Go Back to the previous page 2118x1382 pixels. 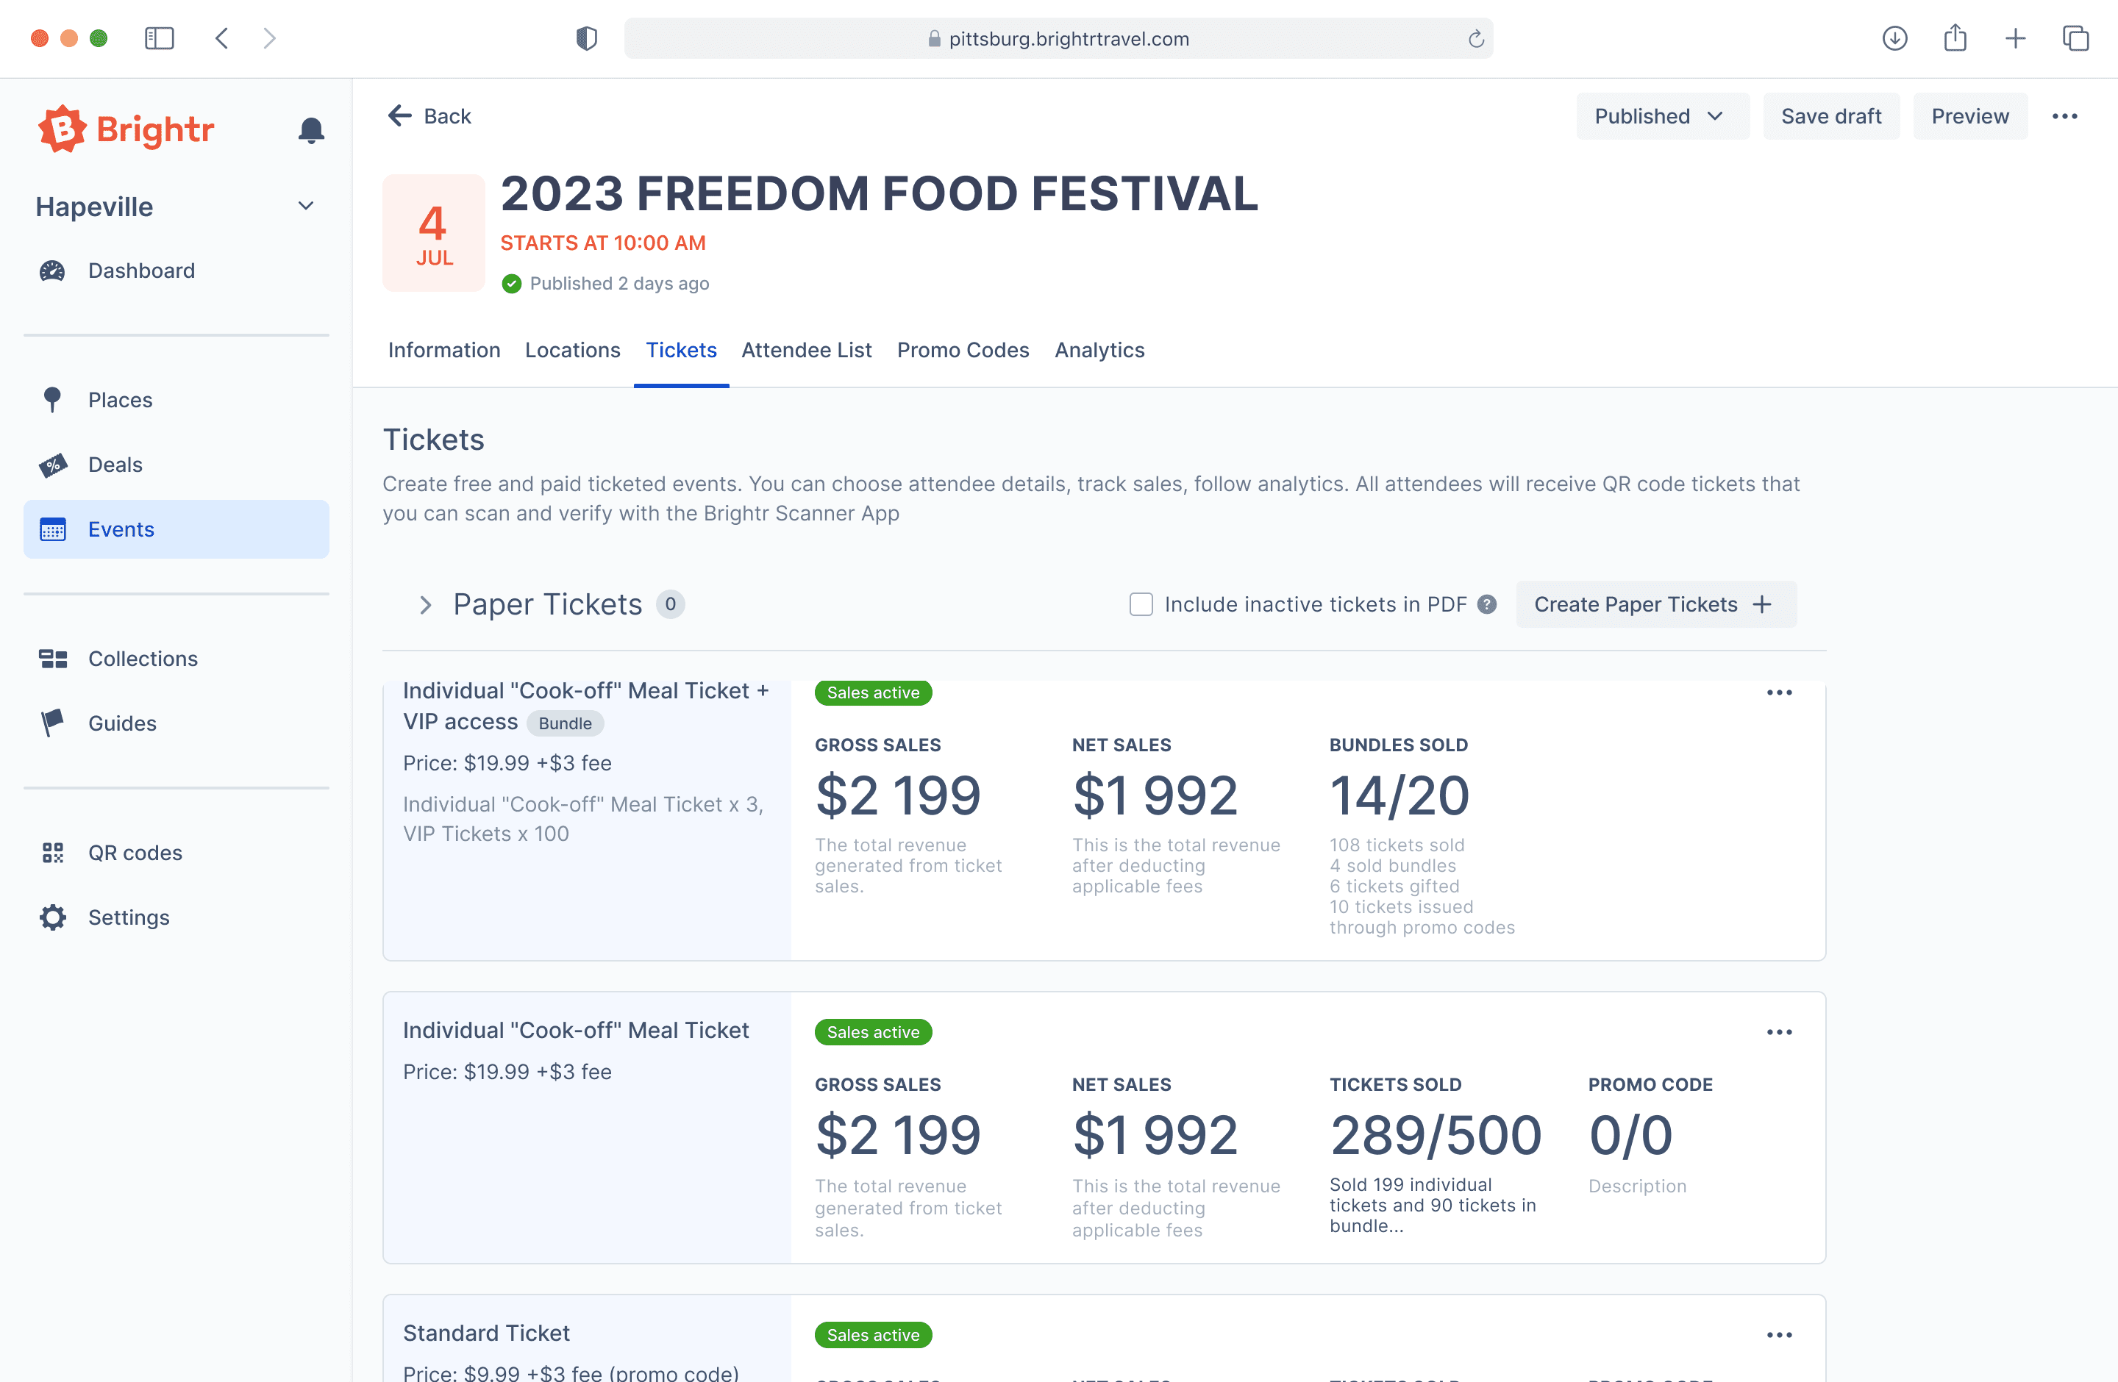[429, 116]
